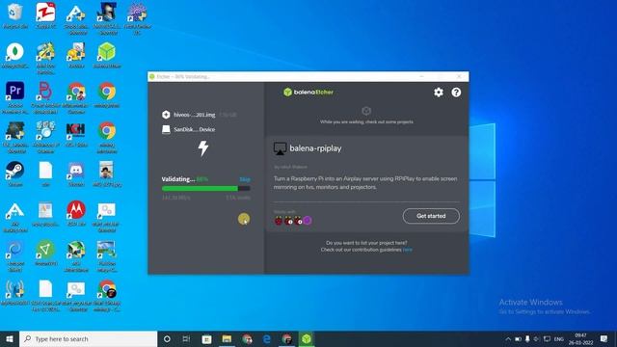Open balenaEtcher settings gear
Viewport: 617px width, 347px height.
click(x=439, y=93)
